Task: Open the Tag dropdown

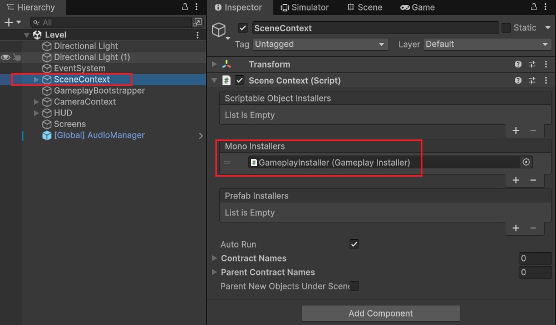Action: click(x=320, y=44)
